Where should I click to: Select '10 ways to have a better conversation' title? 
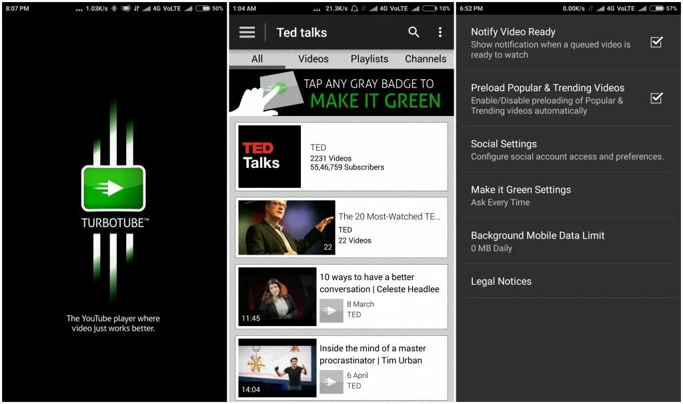(x=380, y=283)
